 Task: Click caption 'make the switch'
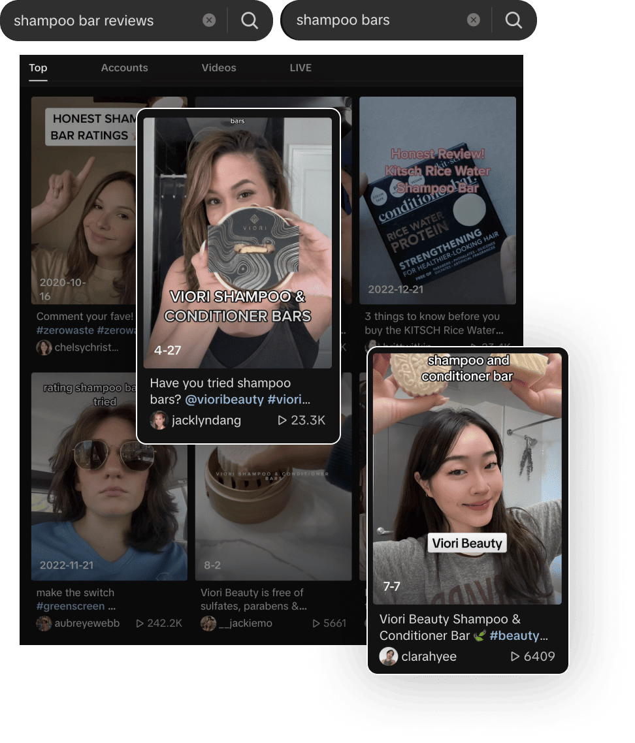coord(75,592)
